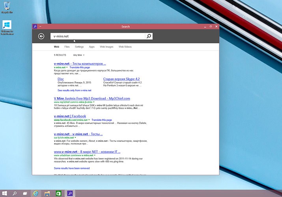Open Task View on the taskbar
The width and height of the screenshot is (282, 197).
click(x=25, y=193)
